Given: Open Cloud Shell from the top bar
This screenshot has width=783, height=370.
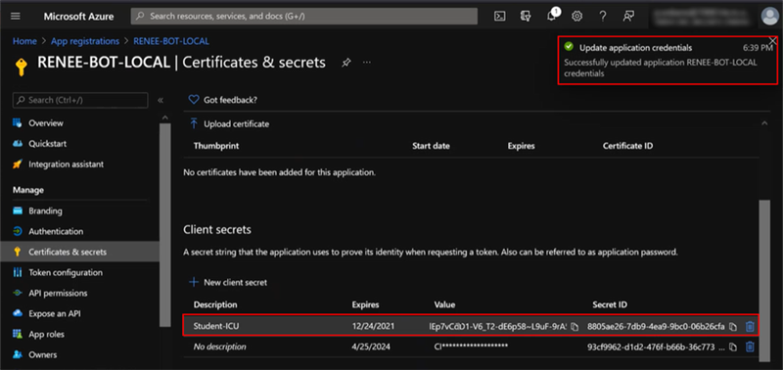Looking at the screenshot, I should pos(499,16).
